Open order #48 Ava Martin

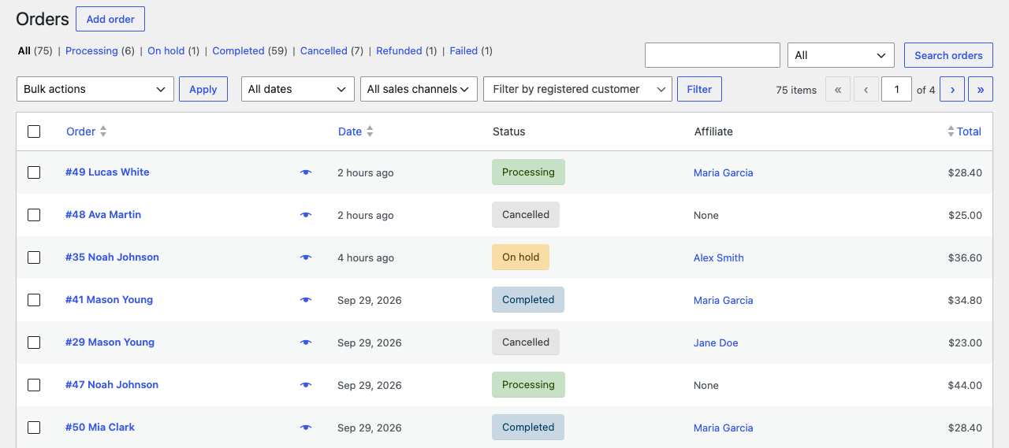(103, 214)
